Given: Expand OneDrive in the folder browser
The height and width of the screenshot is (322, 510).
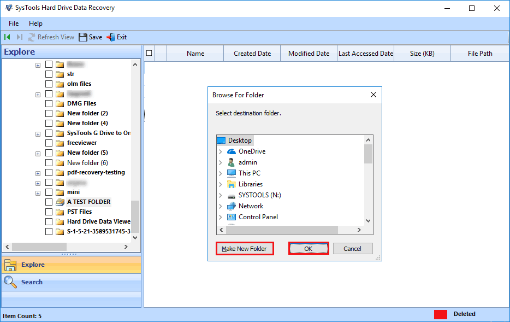Looking at the screenshot, I should coord(221,151).
